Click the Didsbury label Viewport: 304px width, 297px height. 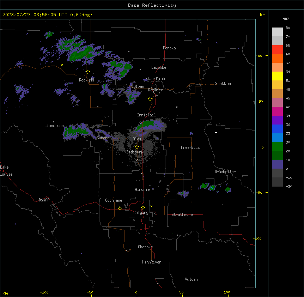[135, 152]
